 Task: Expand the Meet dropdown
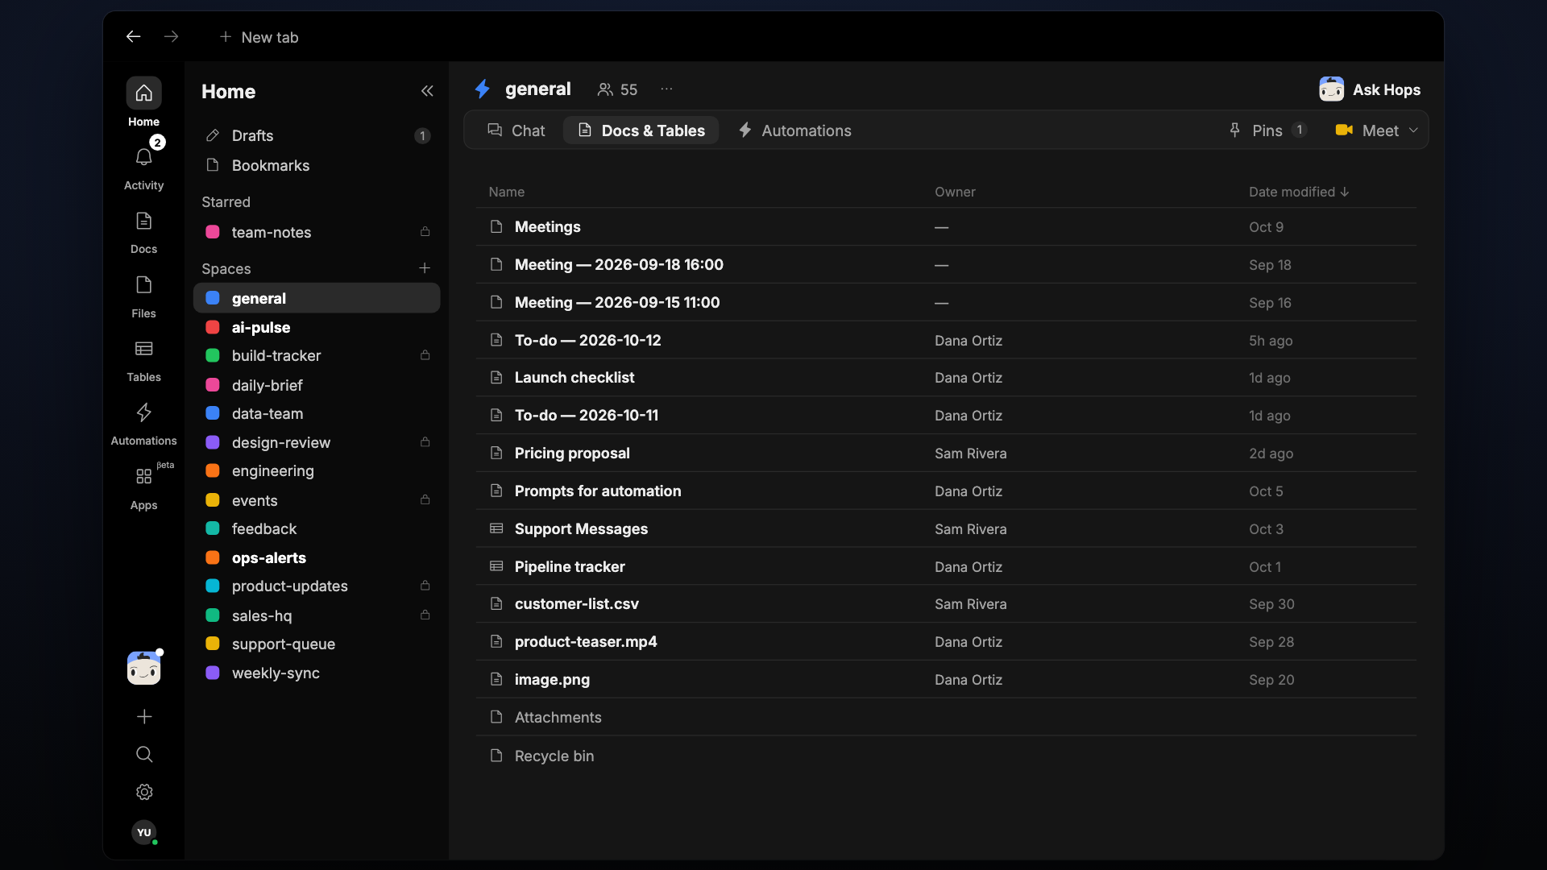coord(1413,130)
